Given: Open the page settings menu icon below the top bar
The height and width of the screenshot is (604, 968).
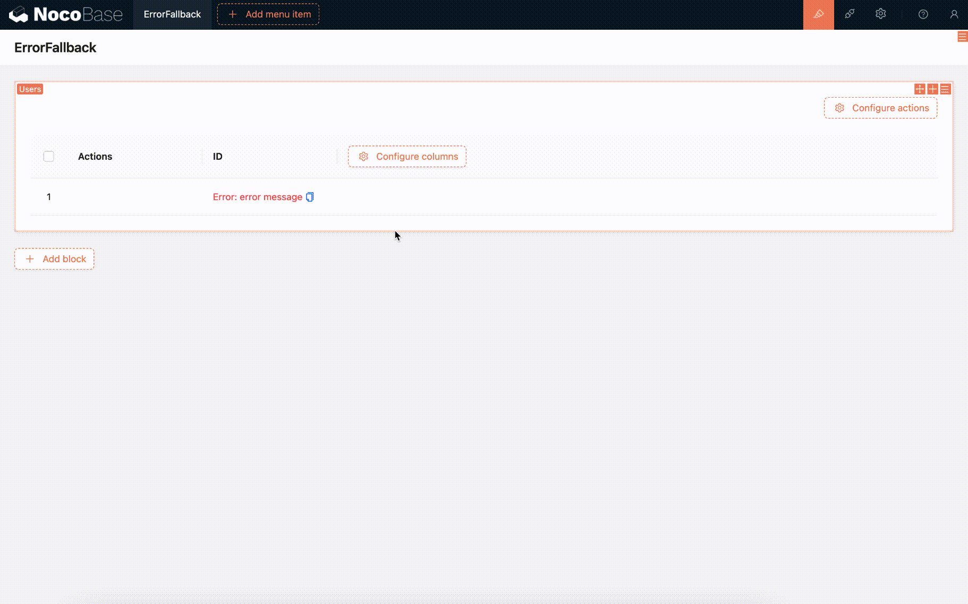Looking at the screenshot, I should tap(962, 37).
